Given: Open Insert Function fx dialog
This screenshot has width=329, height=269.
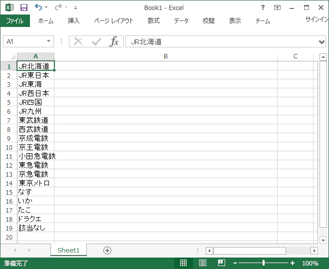Looking at the screenshot, I should click(x=114, y=41).
